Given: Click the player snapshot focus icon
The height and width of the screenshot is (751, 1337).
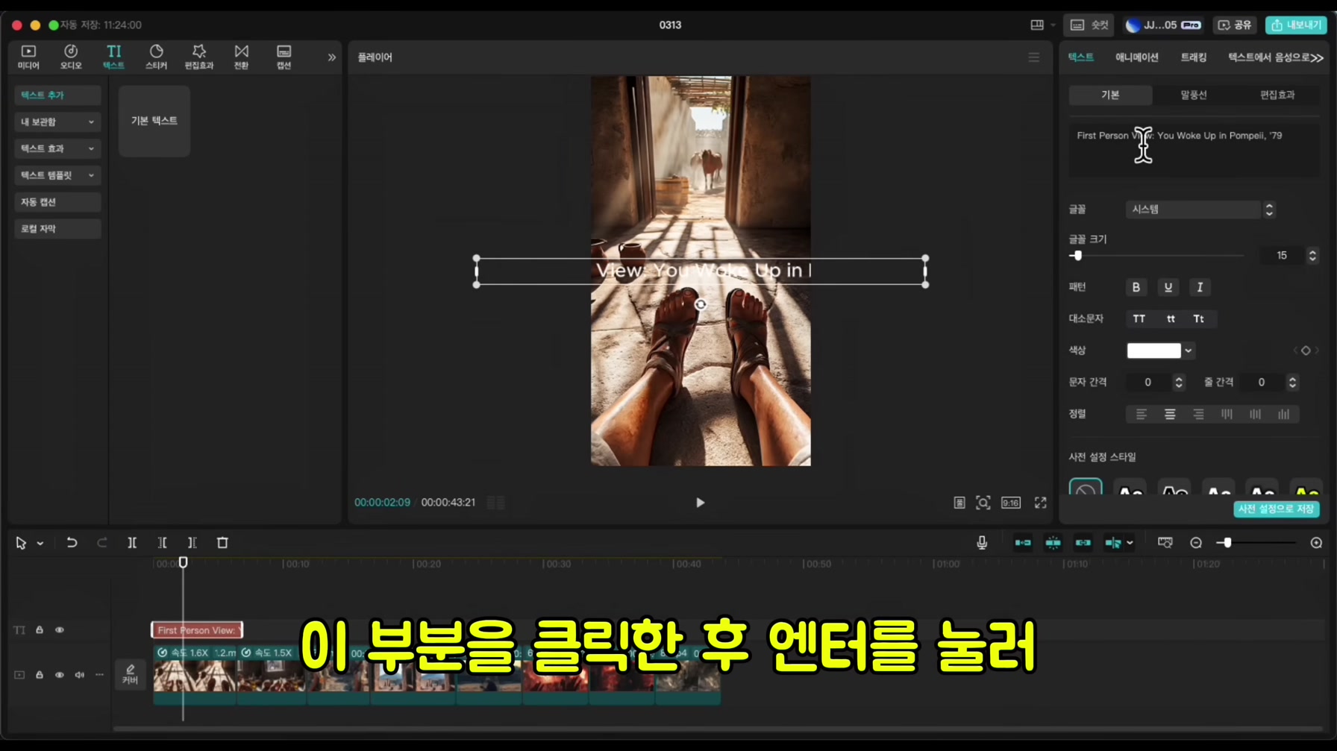Looking at the screenshot, I should tap(983, 503).
